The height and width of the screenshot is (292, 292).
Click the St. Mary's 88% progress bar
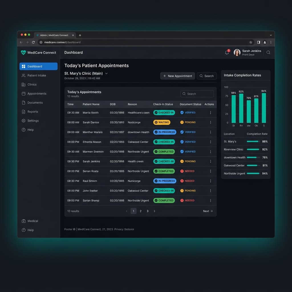[253, 141]
